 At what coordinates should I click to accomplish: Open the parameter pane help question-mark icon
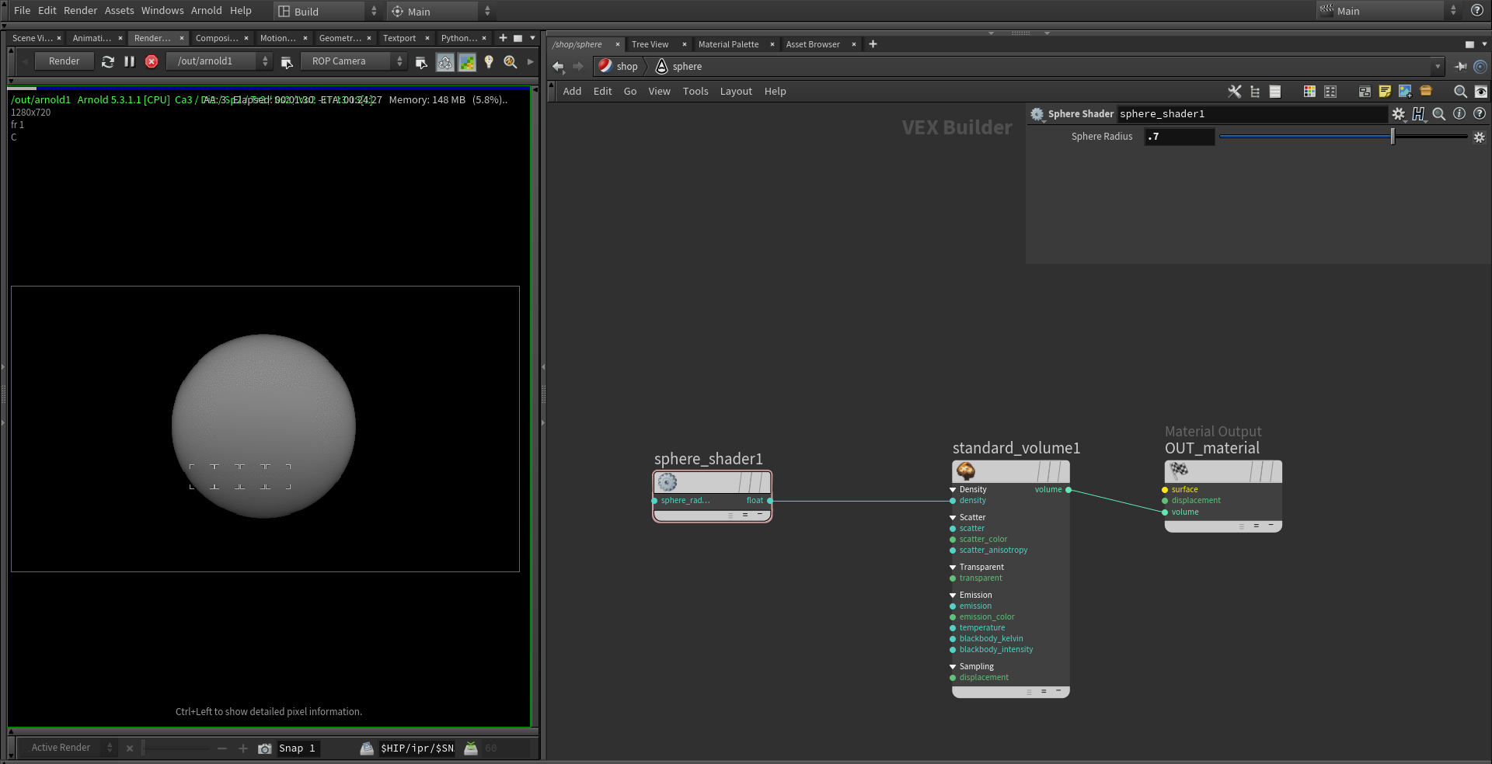tap(1480, 114)
